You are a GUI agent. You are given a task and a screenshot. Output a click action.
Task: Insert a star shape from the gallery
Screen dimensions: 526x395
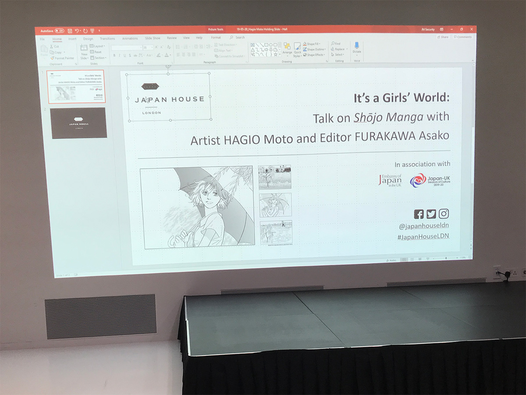(275, 54)
